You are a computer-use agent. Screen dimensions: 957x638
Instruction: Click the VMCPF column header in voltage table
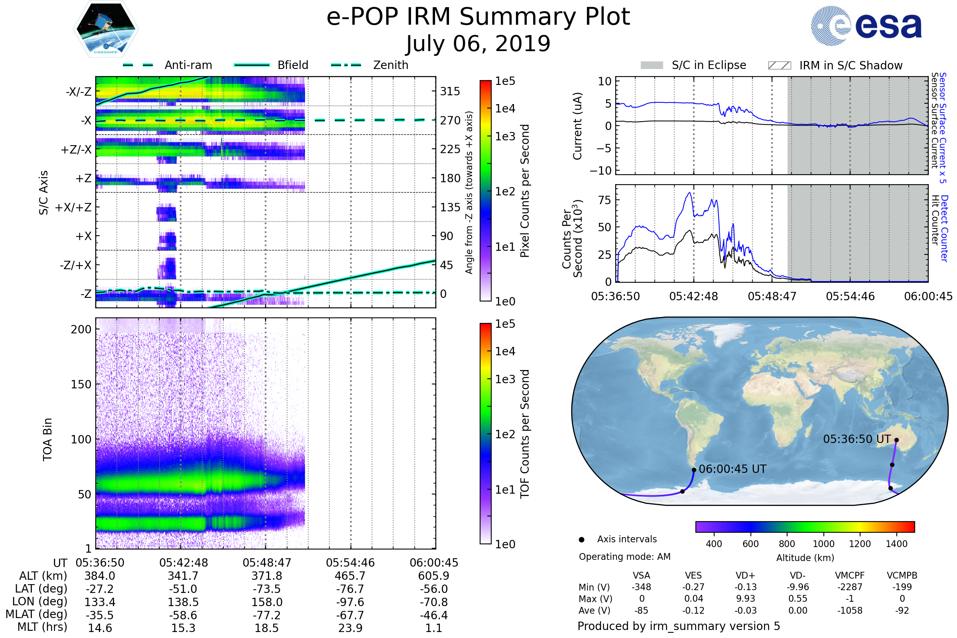[849, 575]
